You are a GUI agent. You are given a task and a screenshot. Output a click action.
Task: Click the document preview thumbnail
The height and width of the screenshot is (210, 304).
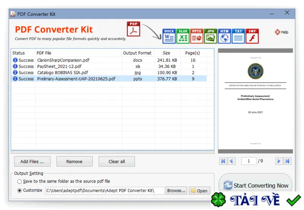255,101
